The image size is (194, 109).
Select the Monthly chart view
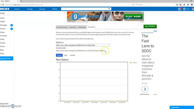[72, 55]
